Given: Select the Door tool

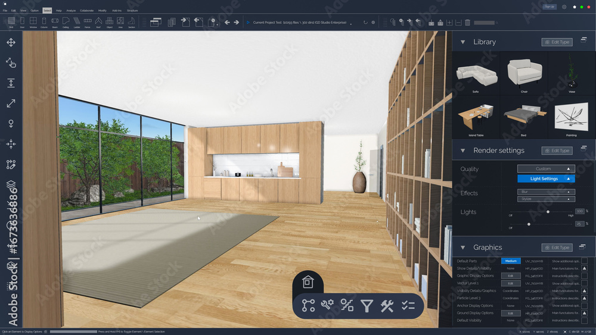Looking at the screenshot, I should (x=22, y=22).
